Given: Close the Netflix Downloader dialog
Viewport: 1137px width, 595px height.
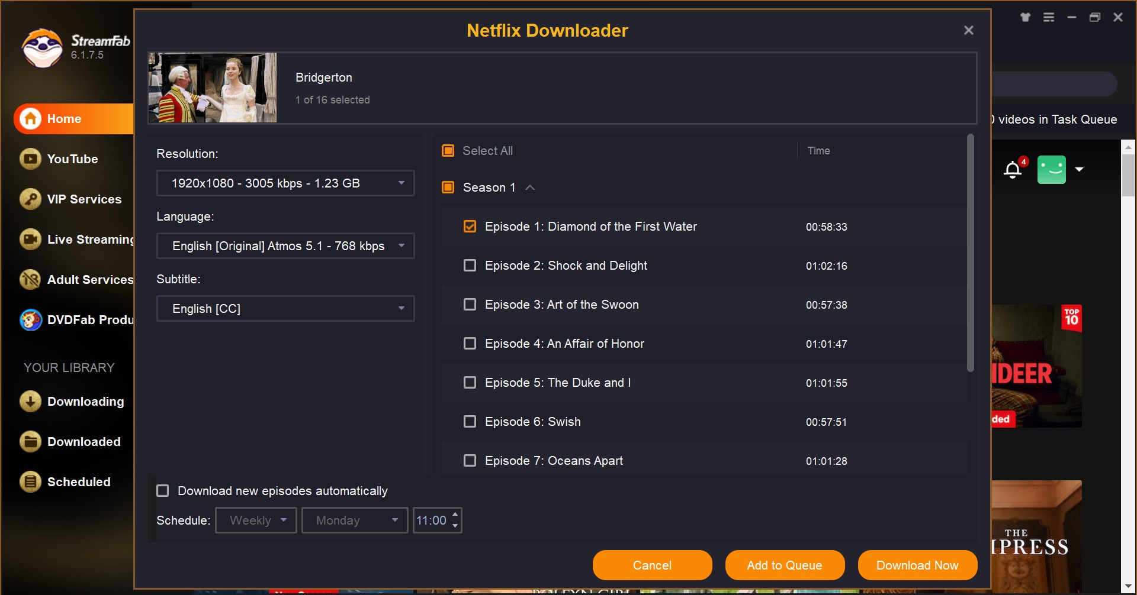Looking at the screenshot, I should [969, 30].
